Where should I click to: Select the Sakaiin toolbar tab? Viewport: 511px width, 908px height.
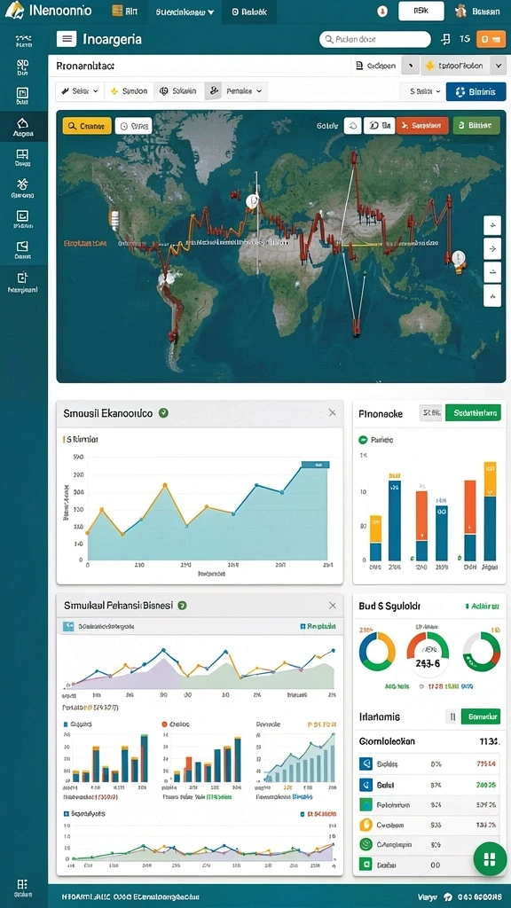179,91
